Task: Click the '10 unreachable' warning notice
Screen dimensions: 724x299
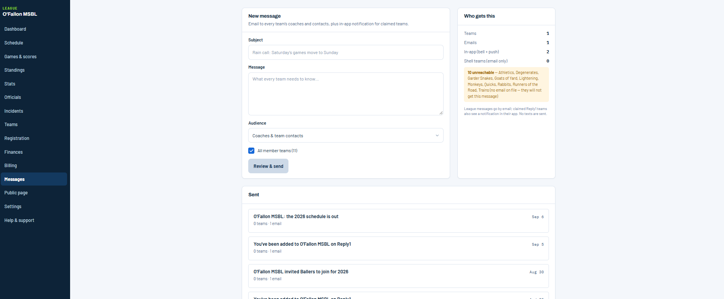Action: [x=506, y=84]
